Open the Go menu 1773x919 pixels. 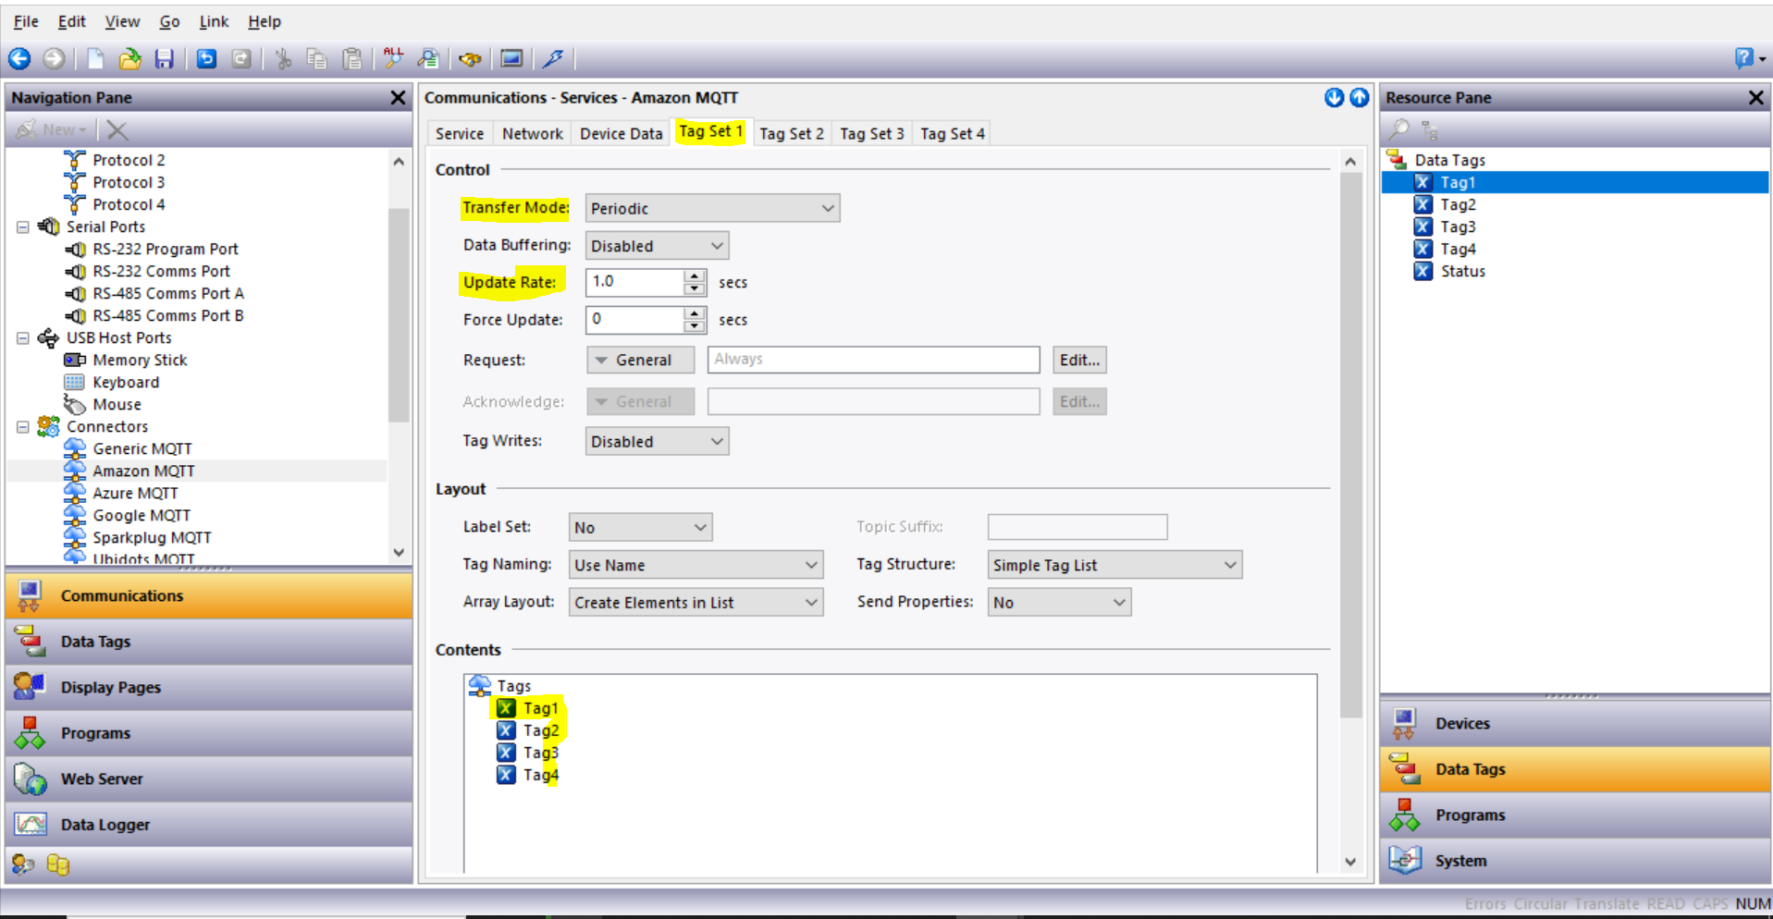coord(169,21)
